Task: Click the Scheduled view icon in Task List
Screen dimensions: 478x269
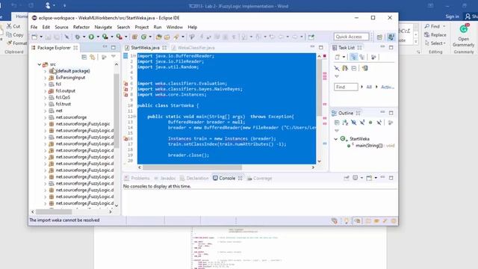Action: click(361, 57)
